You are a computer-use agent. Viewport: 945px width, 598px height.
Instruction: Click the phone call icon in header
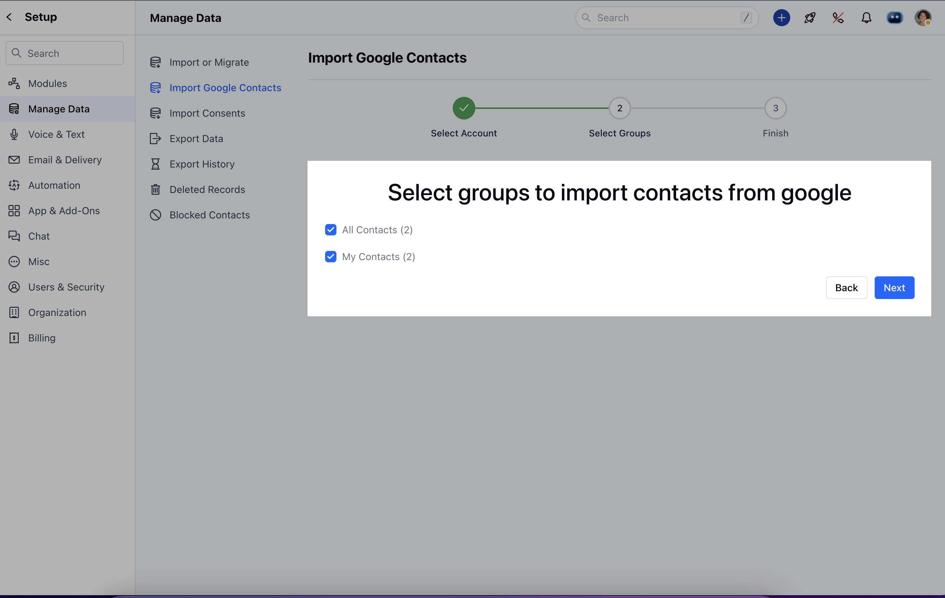tap(838, 18)
